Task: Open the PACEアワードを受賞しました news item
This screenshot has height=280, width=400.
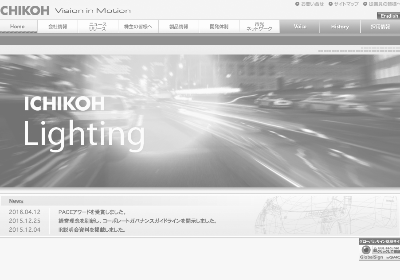Action: (x=92, y=212)
